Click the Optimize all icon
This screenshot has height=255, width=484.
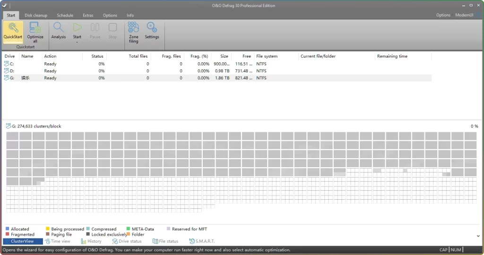pos(35,28)
